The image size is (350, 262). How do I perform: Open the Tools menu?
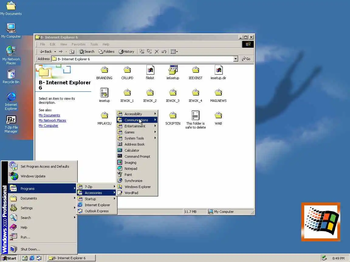pos(94,44)
